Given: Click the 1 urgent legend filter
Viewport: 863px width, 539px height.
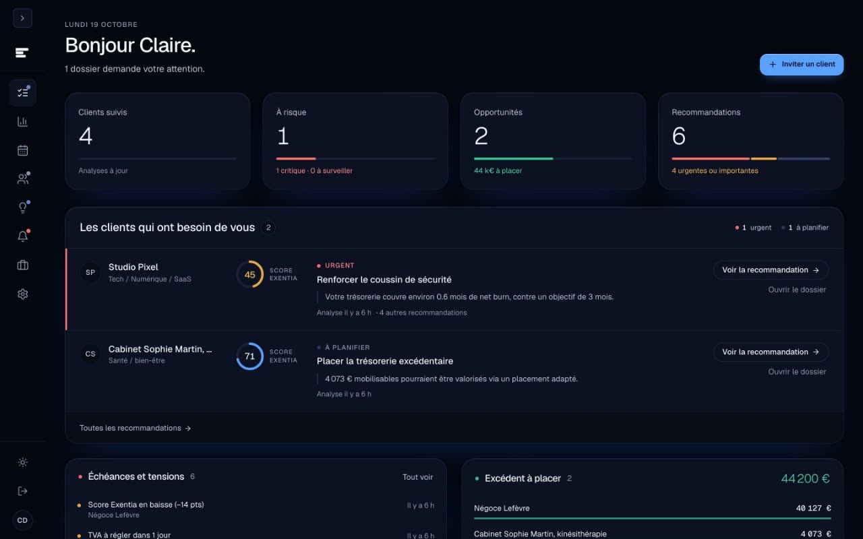Looking at the screenshot, I should click(x=753, y=228).
